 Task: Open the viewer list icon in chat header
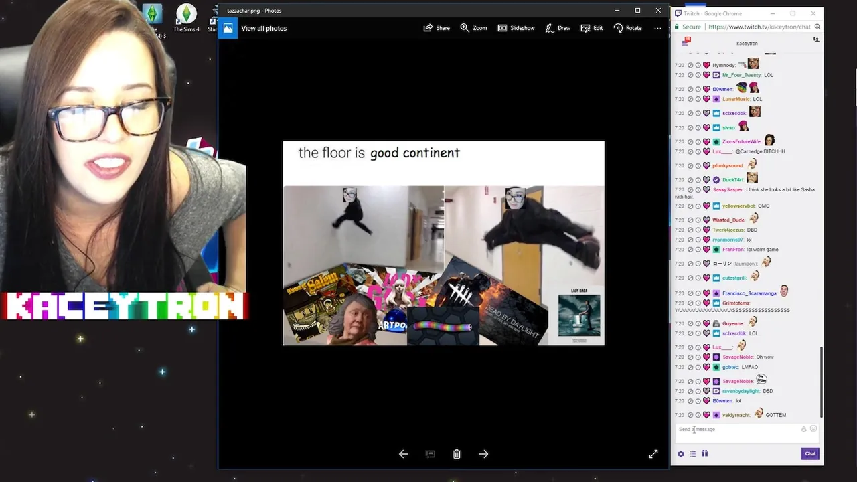coord(815,40)
